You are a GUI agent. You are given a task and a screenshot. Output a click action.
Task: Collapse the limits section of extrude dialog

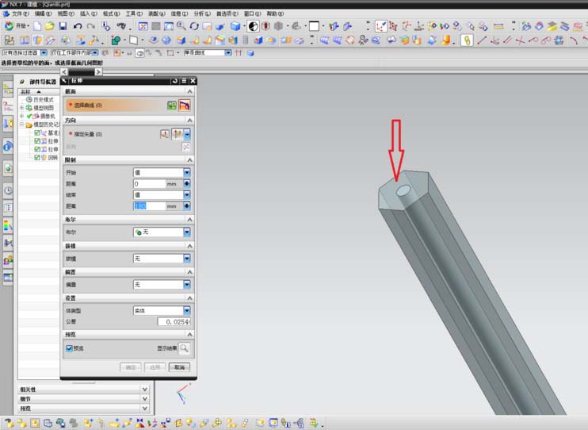(x=189, y=160)
